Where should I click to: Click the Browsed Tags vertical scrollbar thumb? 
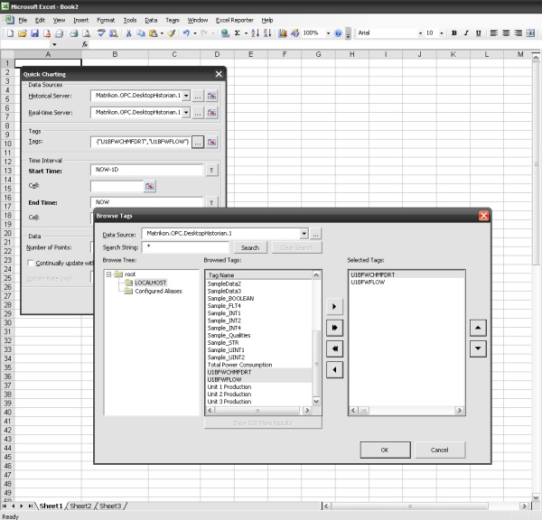coord(316,364)
